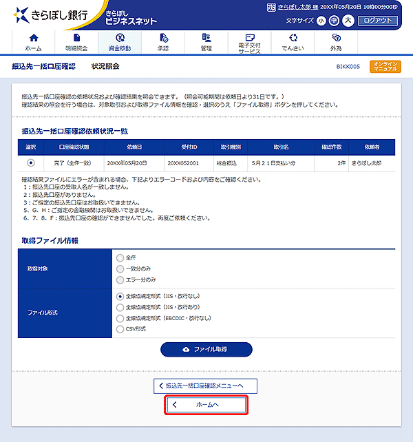Click the 口座確認状態 column header
The width and height of the screenshot is (413, 442).
tap(74, 147)
